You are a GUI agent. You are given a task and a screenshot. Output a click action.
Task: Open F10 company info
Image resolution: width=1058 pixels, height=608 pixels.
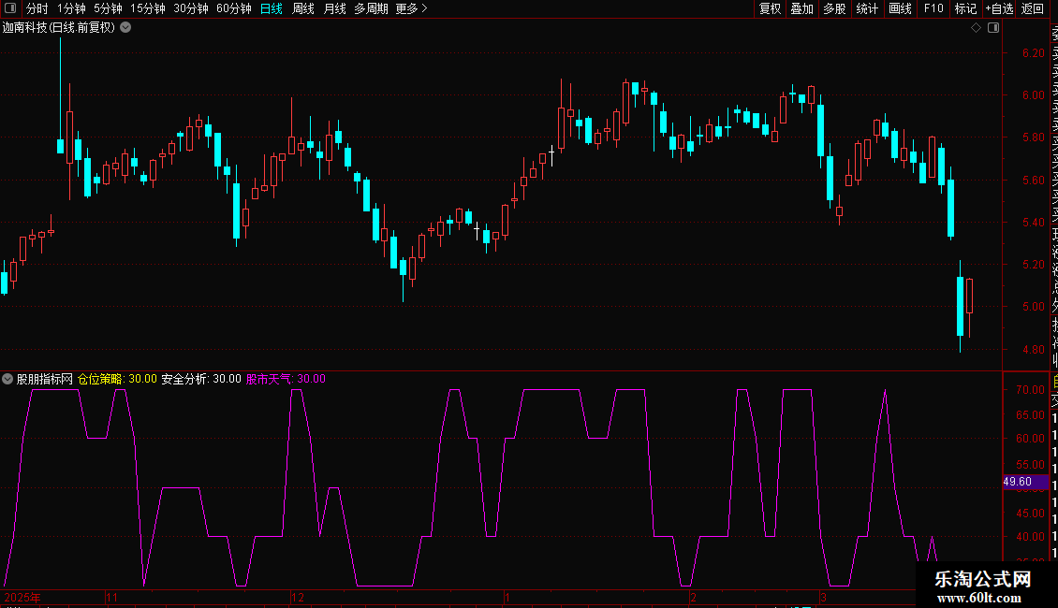pos(933,8)
